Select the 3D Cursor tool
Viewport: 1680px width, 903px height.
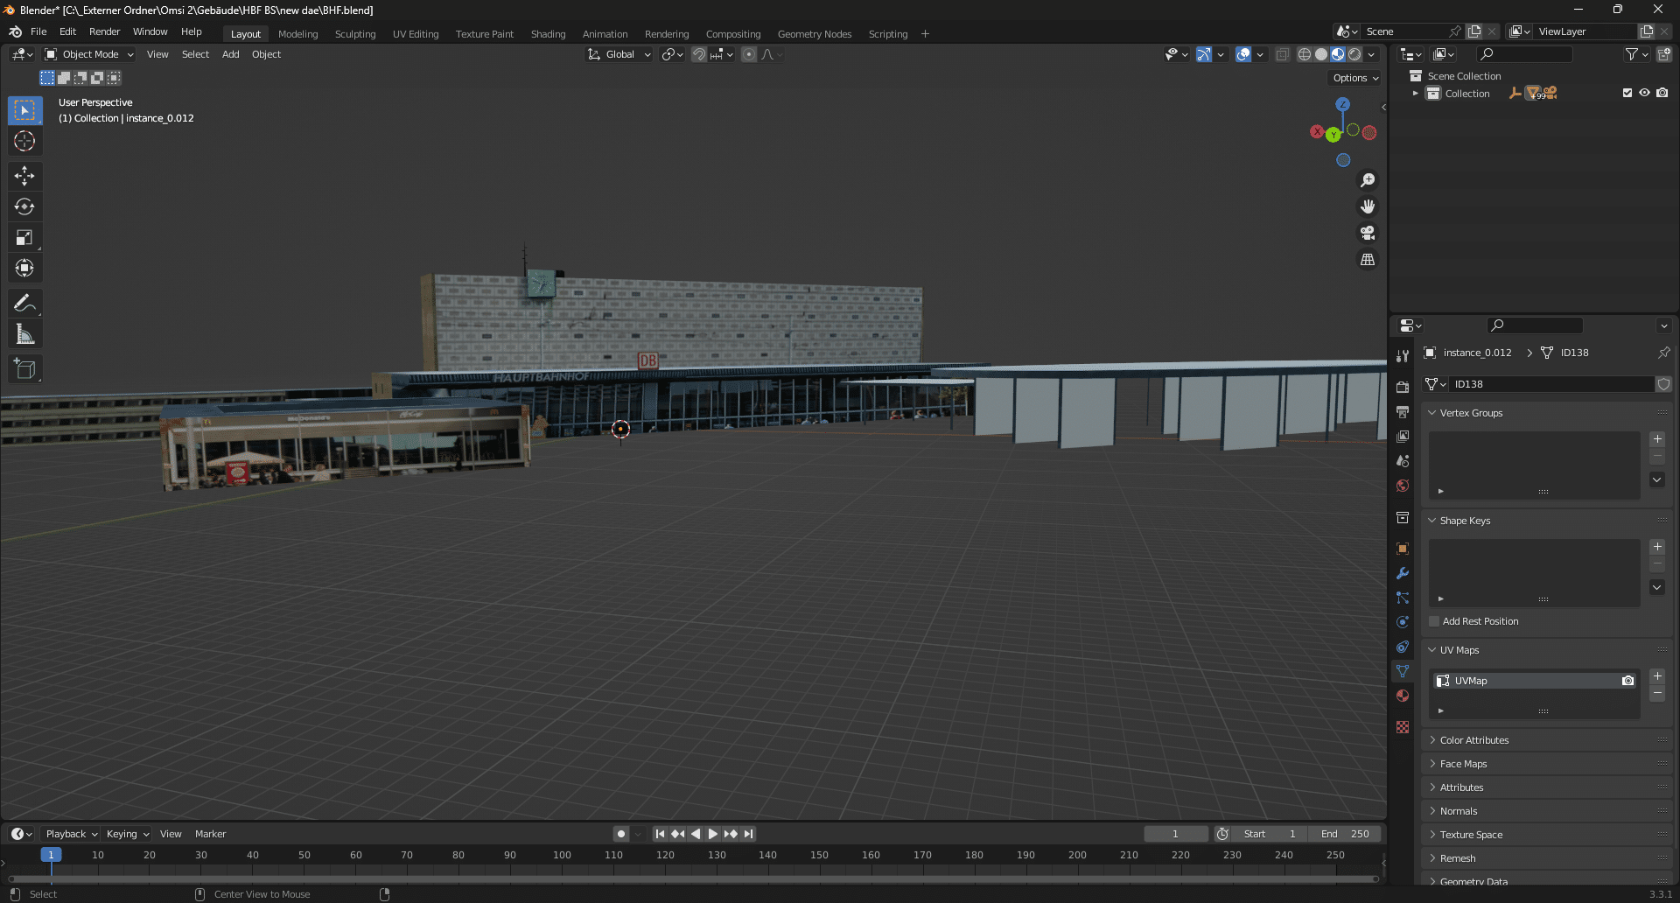pyautogui.click(x=24, y=141)
